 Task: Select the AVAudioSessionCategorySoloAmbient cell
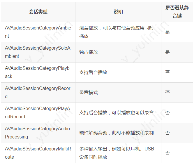click(38, 52)
